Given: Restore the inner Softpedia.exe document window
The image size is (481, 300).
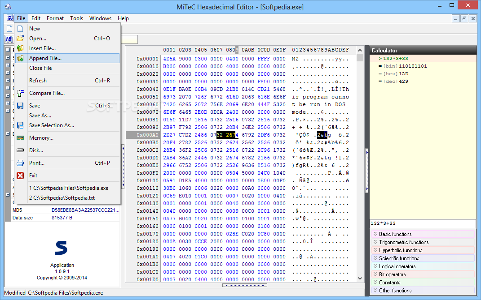Looking at the screenshot, I should click(464, 19).
